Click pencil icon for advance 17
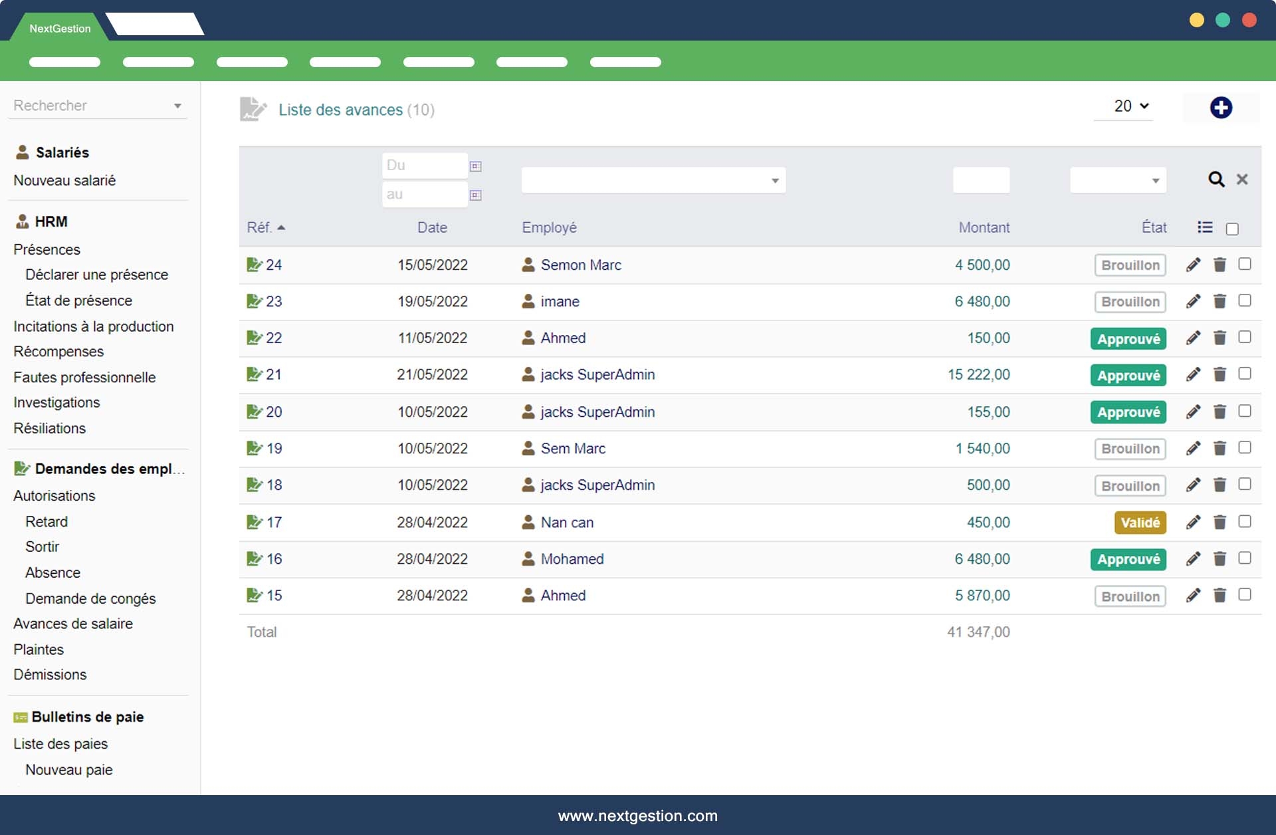Screen dimensions: 1276x835 point(1193,523)
